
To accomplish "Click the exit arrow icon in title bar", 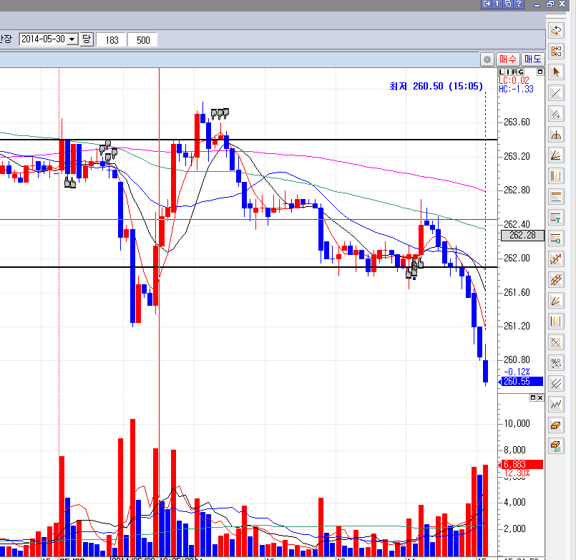I will pyautogui.click(x=487, y=4).
